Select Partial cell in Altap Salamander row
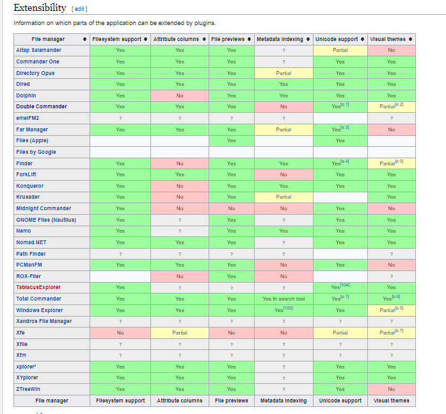Image resolution: width=446 pixels, height=414 pixels. tap(340, 51)
